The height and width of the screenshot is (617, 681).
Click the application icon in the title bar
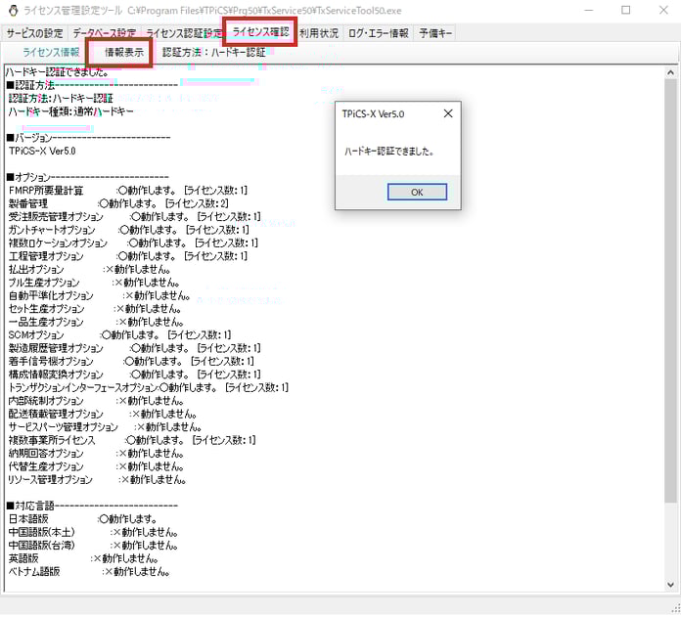pyautogui.click(x=11, y=10)
